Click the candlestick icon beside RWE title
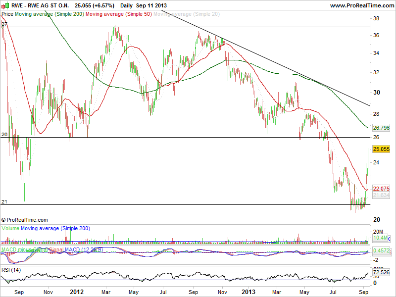The height and width of the screenshot is (297, 396). pyautogui.click(x=5, y=5)
